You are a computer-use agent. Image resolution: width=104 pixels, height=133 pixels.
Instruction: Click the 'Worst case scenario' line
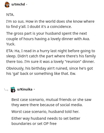45,112
